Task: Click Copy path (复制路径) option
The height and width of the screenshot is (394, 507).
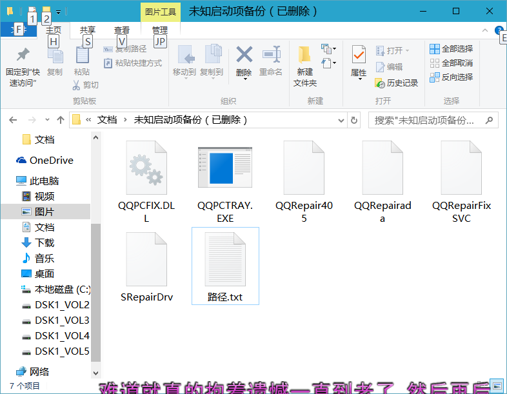Action: pyautogui.click(x=124, y=49)
